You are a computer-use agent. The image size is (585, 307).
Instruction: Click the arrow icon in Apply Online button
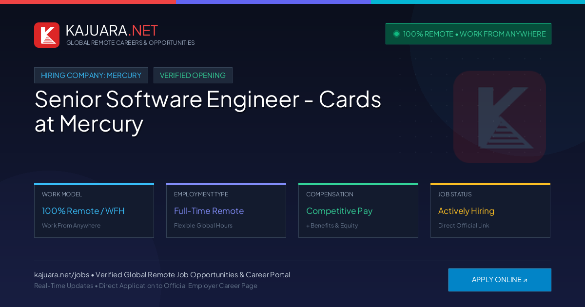[x=525, y=280]
